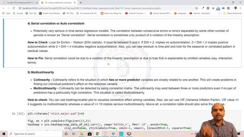Click the 'How to Check:' bold text

(x=38, y=42)
